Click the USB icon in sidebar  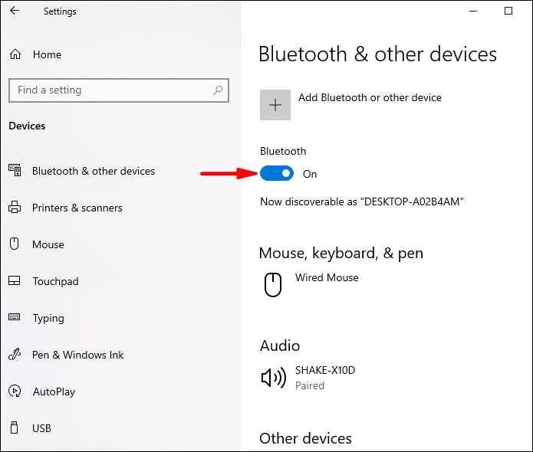click(x=15, y=428)
